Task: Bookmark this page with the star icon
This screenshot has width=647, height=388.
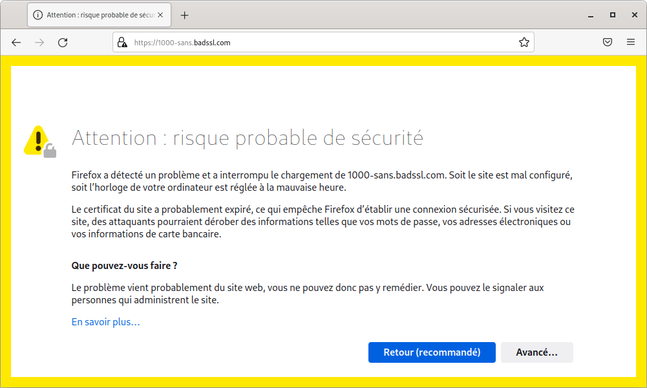Action: pos(524,43)
